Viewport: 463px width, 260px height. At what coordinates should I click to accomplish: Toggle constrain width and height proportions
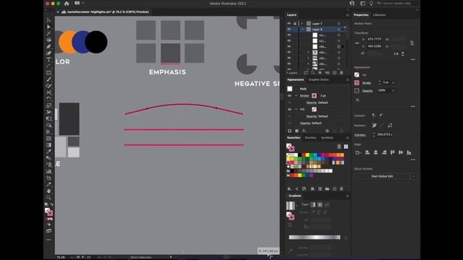click(412, 43)
